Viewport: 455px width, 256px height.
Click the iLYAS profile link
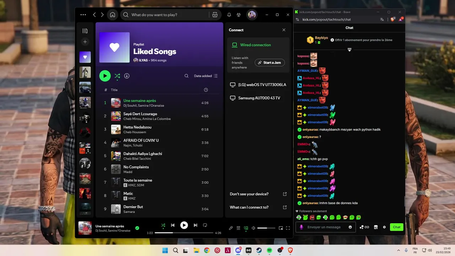143,60
